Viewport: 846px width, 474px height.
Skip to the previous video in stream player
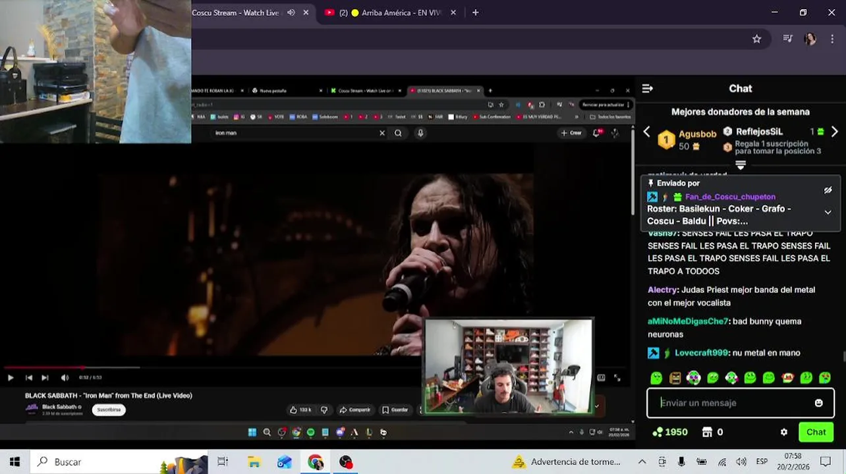tap(28, 377)
